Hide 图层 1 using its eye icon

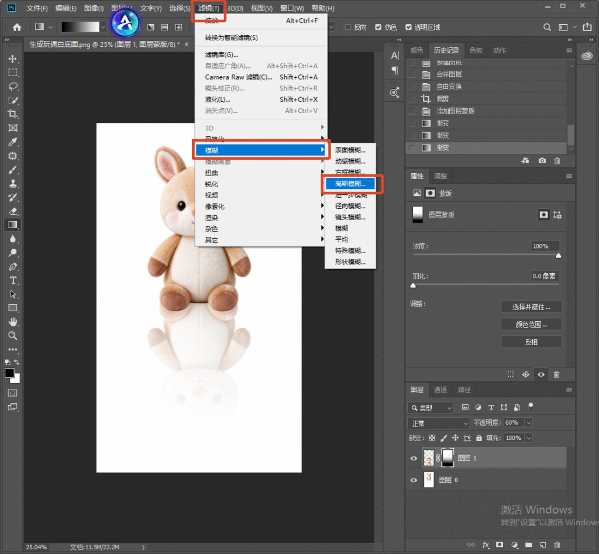point(414,458)
